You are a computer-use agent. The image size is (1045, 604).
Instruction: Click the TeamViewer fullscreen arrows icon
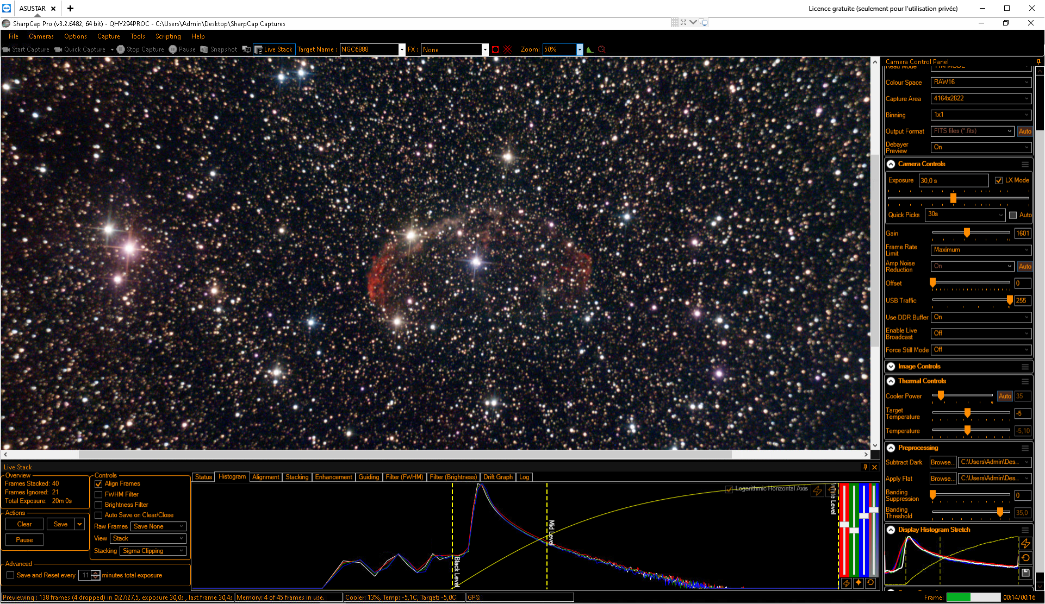coord(683,22)
